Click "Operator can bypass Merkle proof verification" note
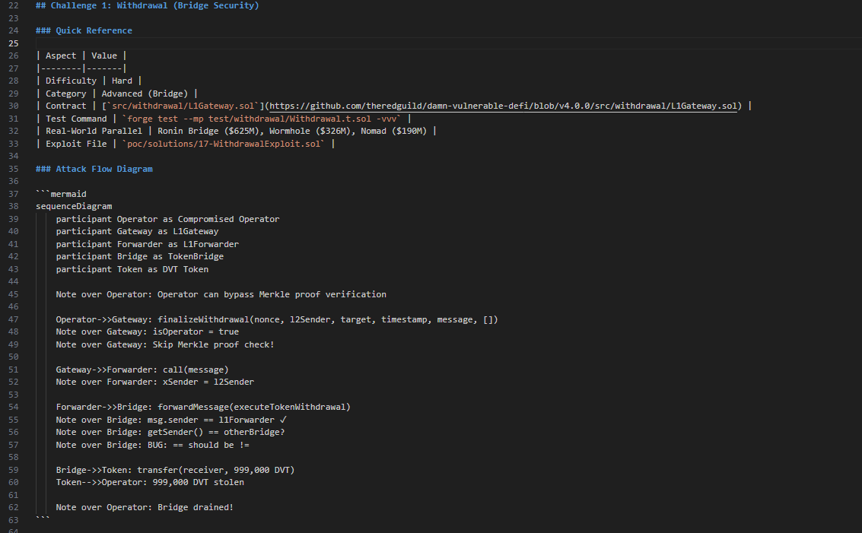Image resolution: width=862 pixels, height=533 pixels. tap(272, 294)
